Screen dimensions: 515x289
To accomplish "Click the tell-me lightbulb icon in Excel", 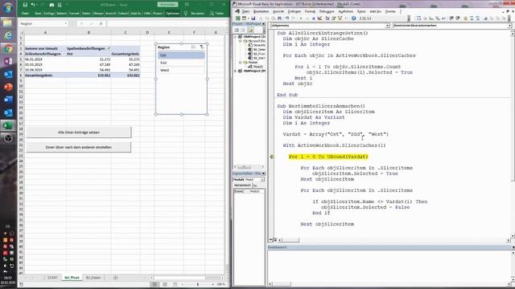I will tap(186, 14).
